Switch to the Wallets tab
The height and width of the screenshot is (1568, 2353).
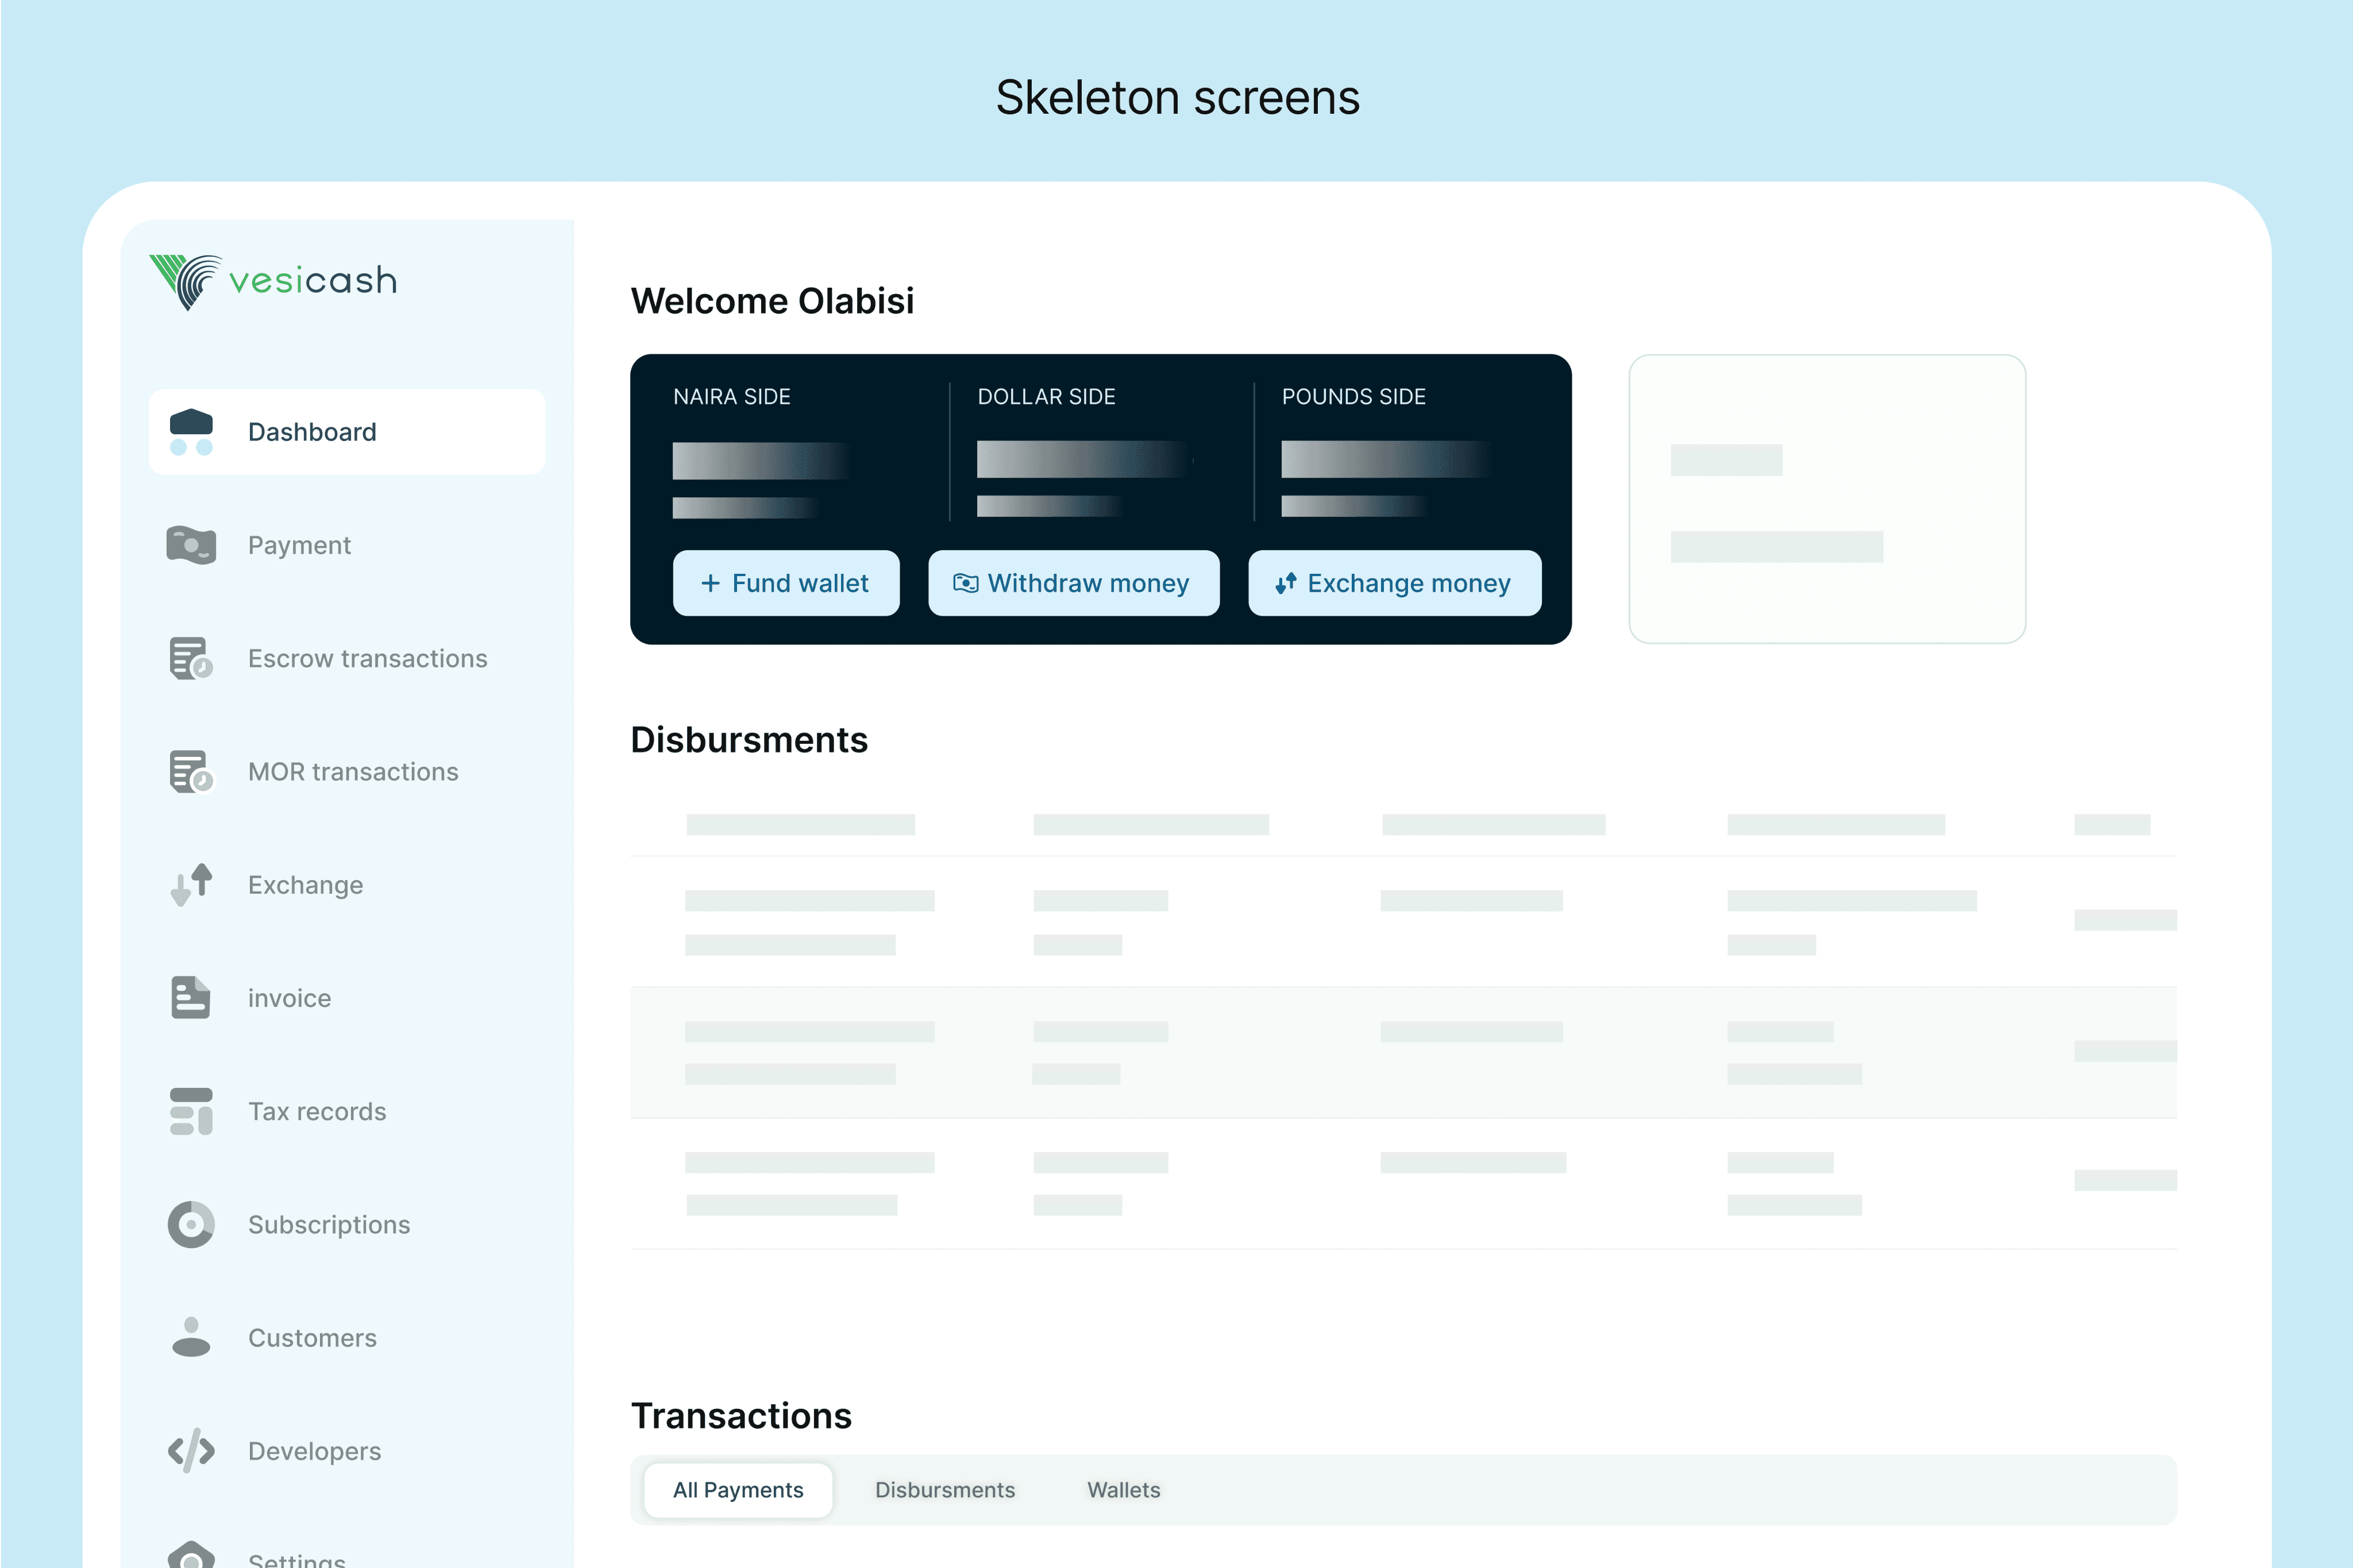coord(1123,1490)
